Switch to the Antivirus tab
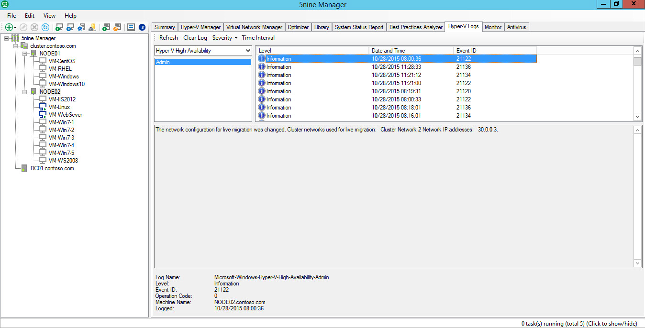The image size is (645, 328). tap(516, 27)
